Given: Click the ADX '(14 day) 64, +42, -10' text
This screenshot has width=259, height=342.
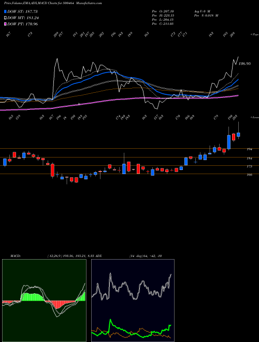Looking at the screenshot, I should click(x=145, y=256).
